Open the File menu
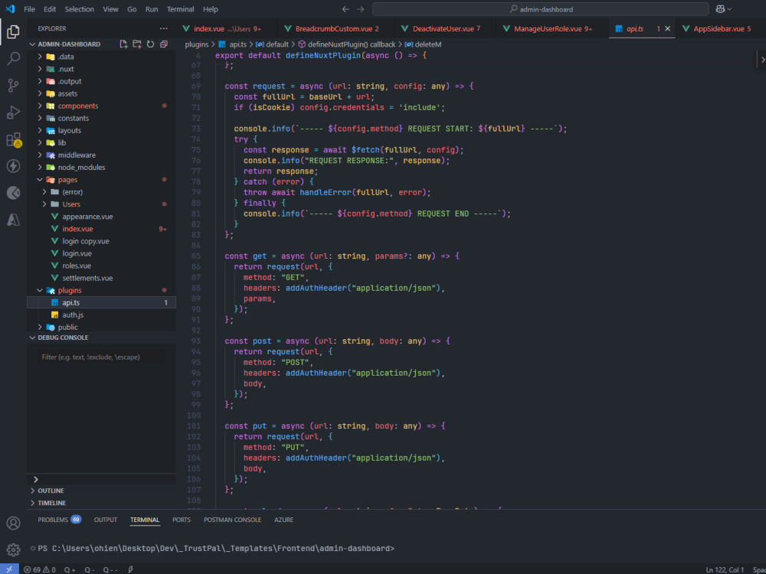This screenshot has height=574, width=766. (29, 9)
